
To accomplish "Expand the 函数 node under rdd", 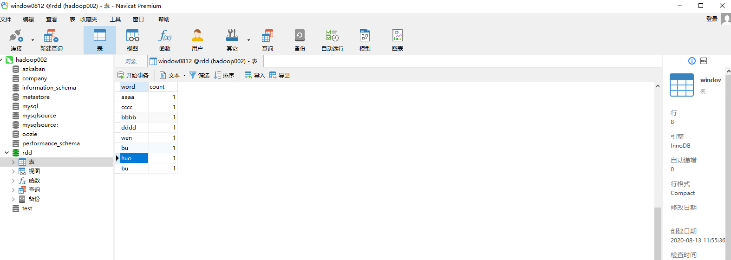I will [13, 181].
